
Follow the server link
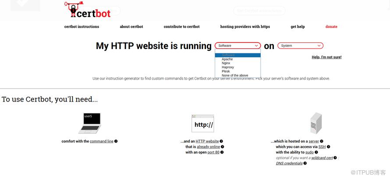coord(314,141)
